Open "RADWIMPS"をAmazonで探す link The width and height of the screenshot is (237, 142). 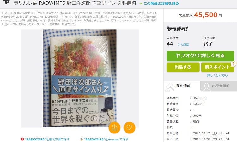click(106, 139)
